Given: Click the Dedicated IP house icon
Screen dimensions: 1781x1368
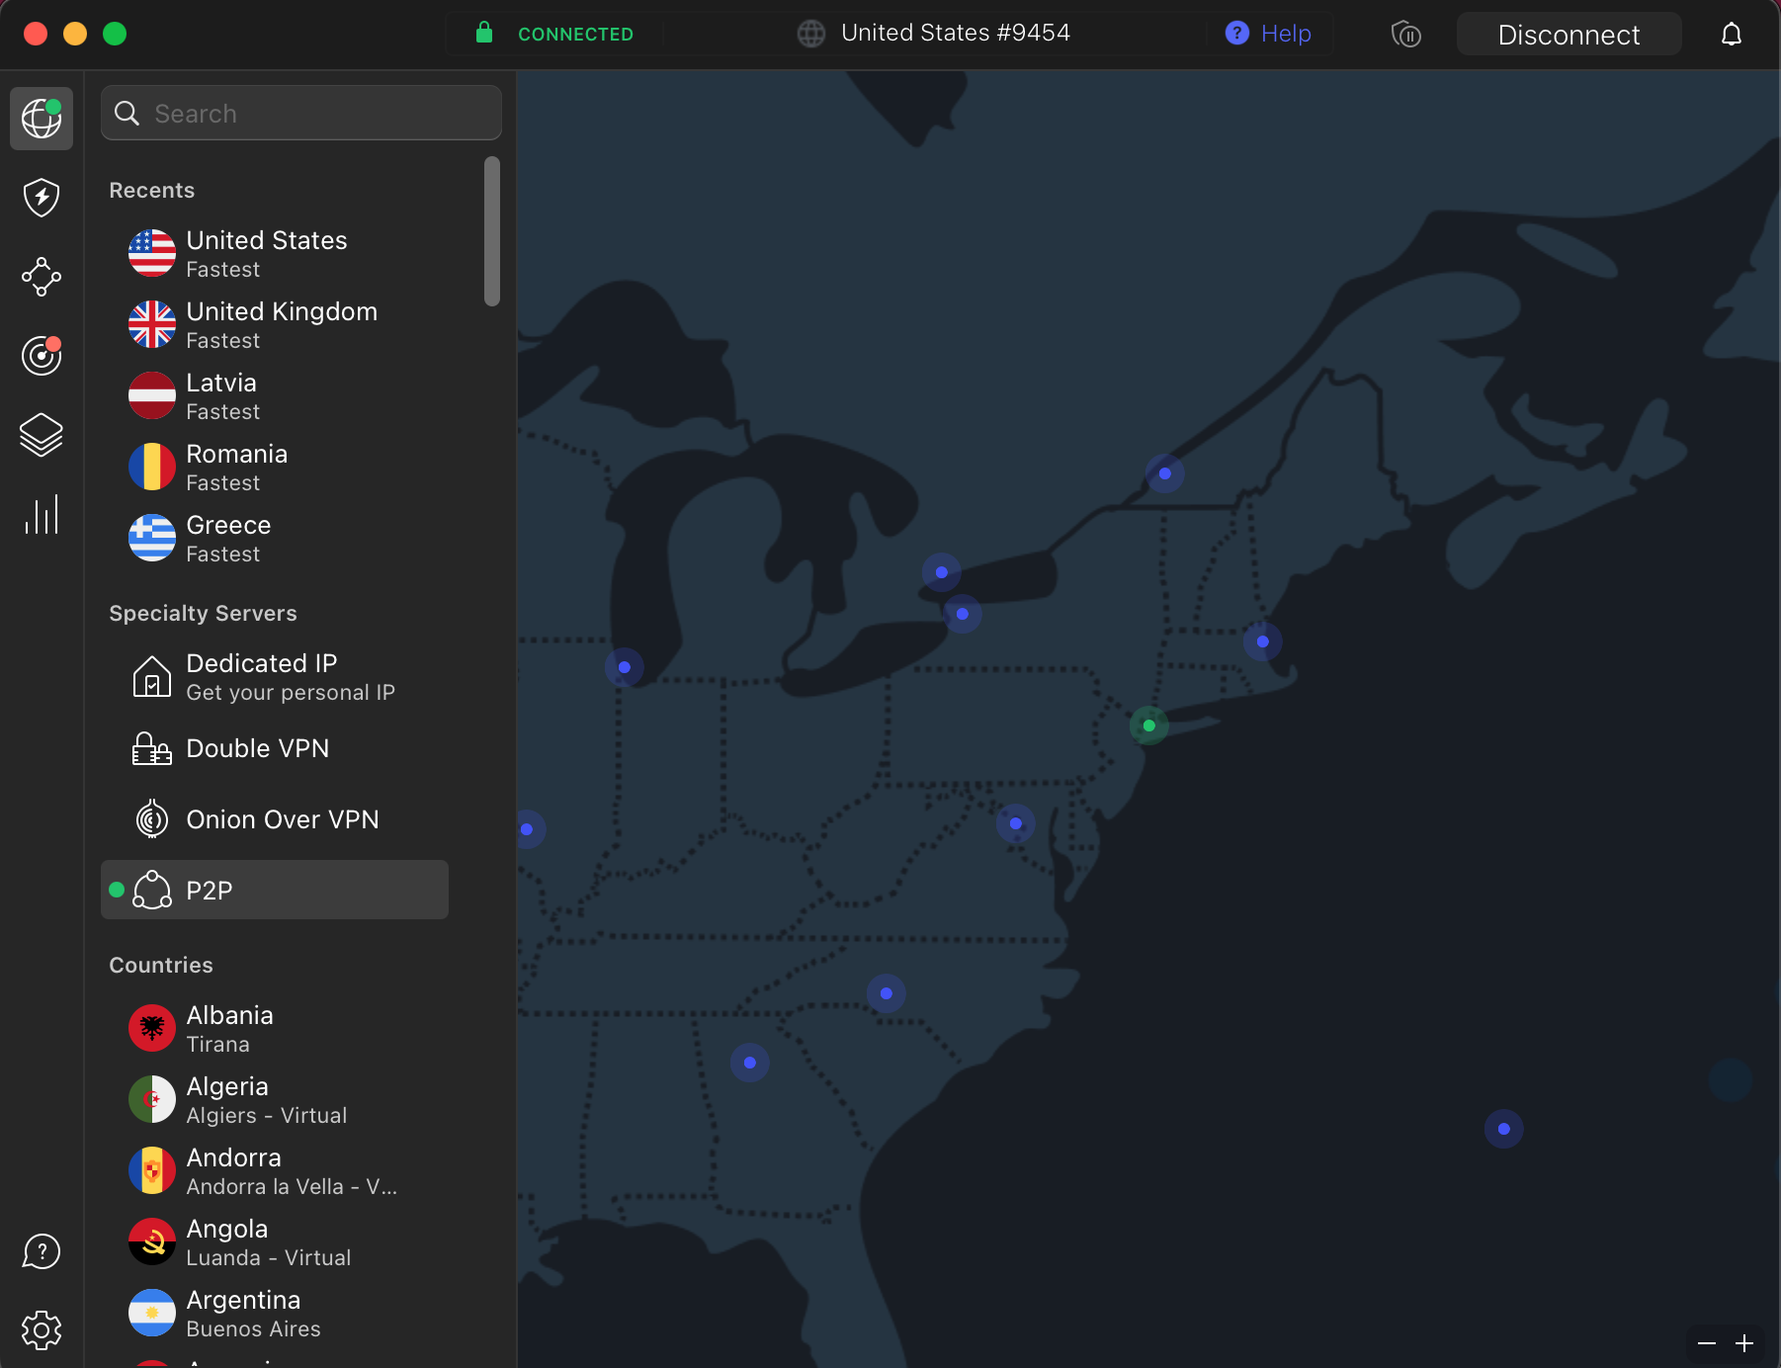Looking at the screenshot, I should point(152,676).
